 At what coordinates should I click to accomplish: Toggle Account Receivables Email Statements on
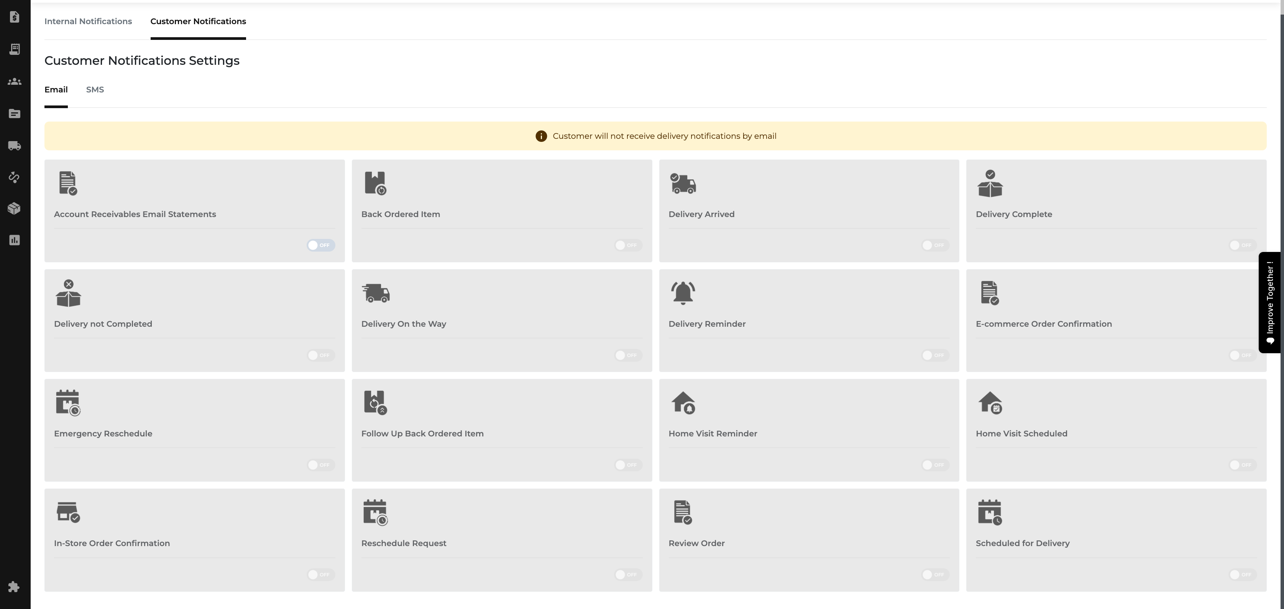320,245
